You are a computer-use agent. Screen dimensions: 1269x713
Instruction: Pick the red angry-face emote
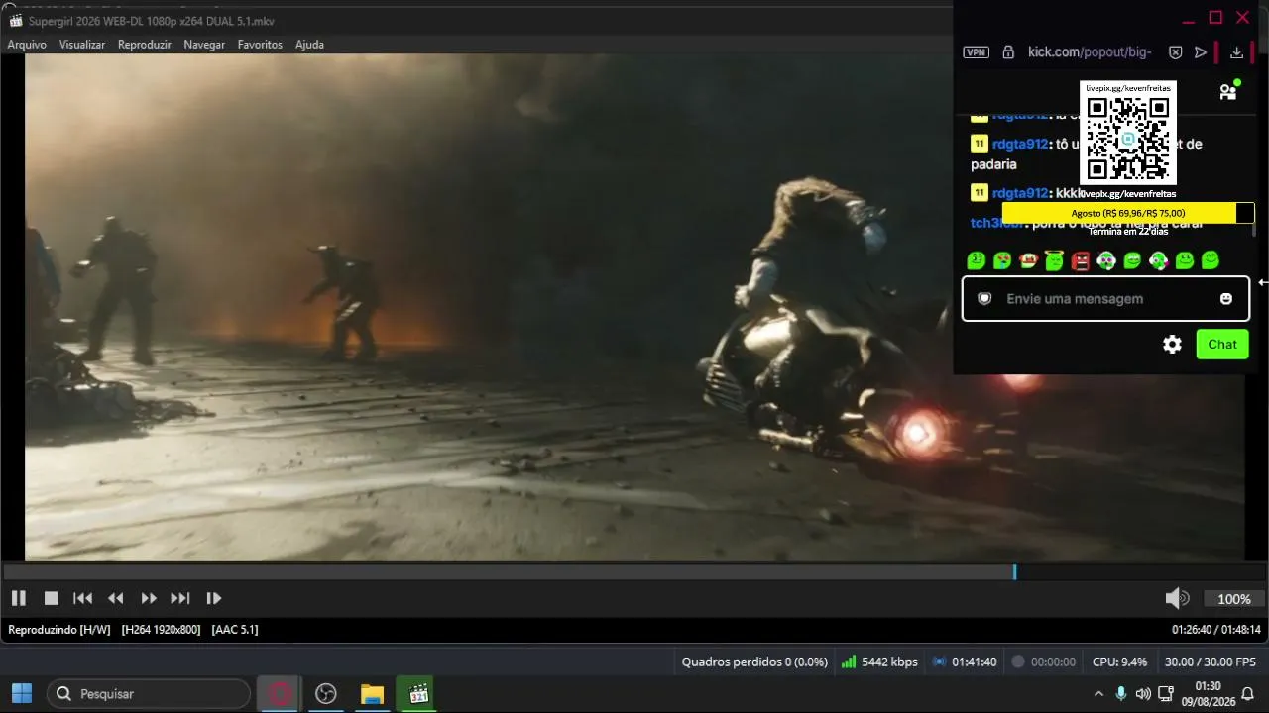pyautogui.click(x=1080, y=260)
